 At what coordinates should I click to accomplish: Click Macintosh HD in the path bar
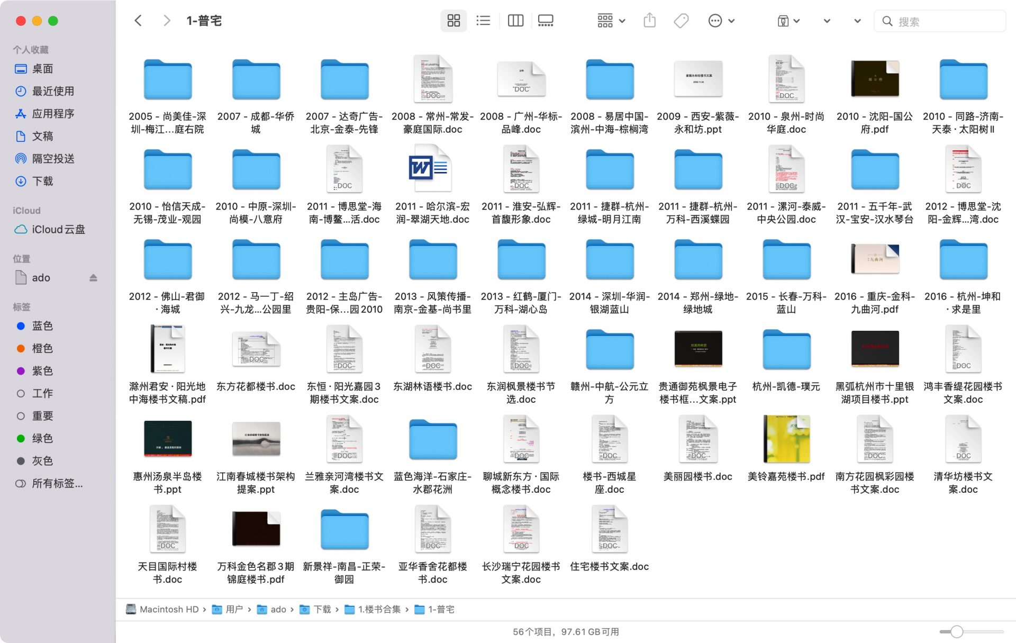[x=169, y=610]
